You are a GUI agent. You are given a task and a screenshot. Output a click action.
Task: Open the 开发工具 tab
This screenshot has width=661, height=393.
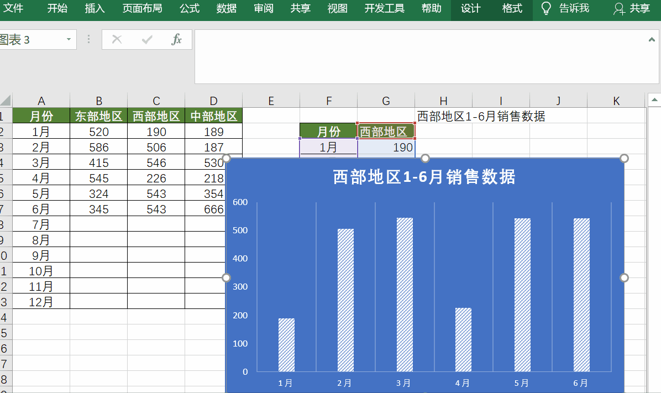pos(384,8)
